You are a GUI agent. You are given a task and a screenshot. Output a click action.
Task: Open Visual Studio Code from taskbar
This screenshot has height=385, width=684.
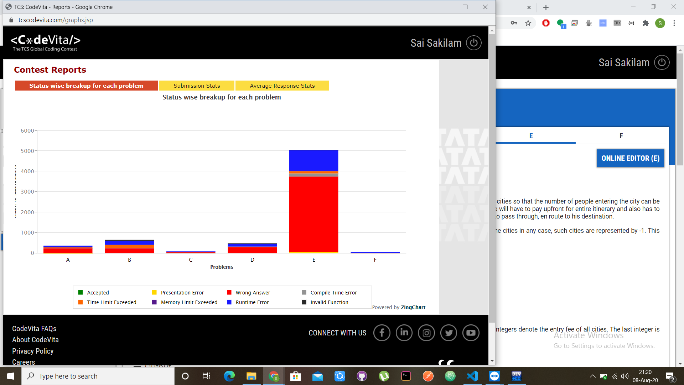472,376
